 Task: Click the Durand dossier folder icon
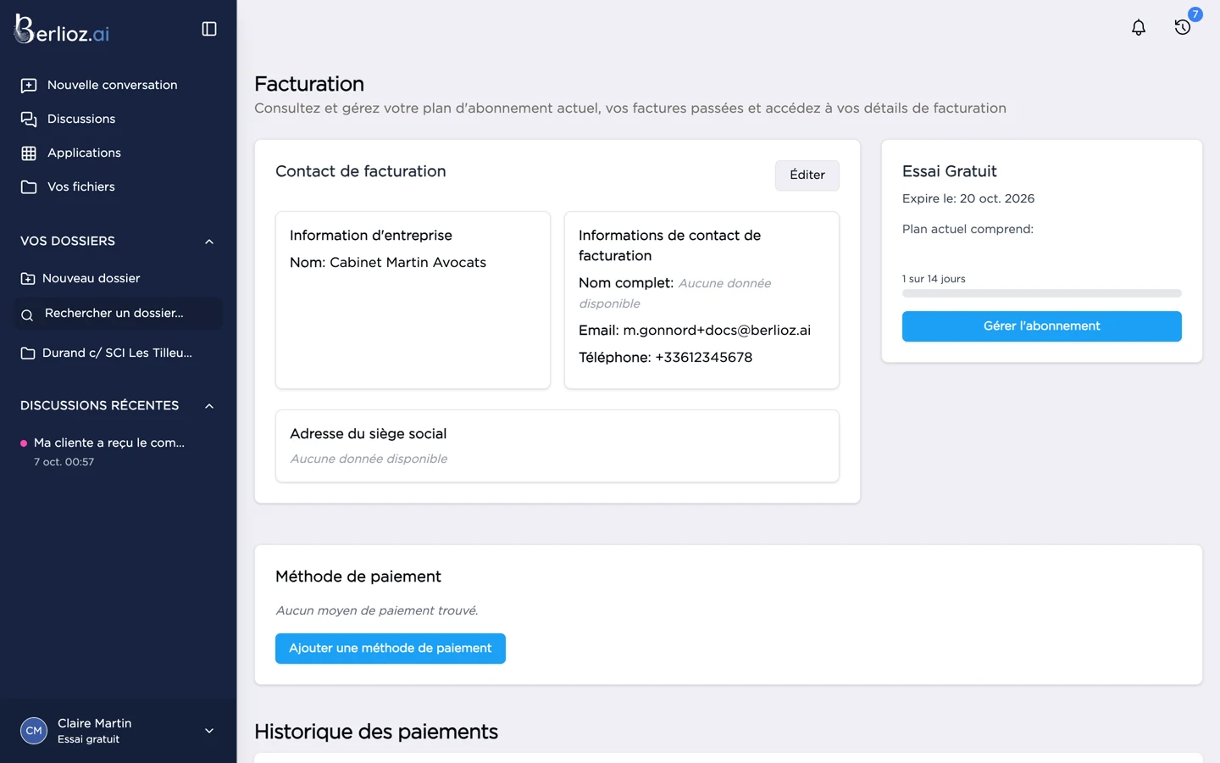[28, 353]
